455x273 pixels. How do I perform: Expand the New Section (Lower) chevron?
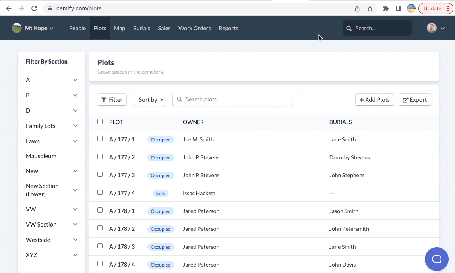(x=75, y=190)
